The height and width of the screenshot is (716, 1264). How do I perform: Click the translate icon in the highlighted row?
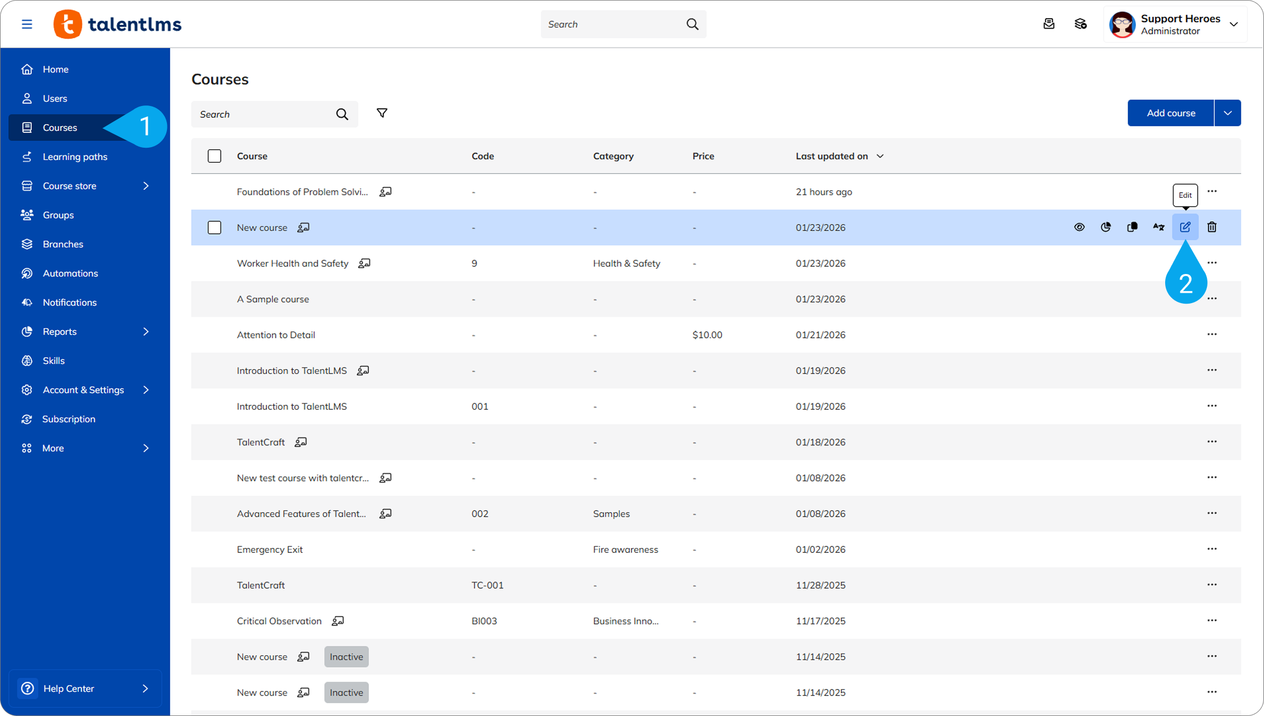(1159, 227)
